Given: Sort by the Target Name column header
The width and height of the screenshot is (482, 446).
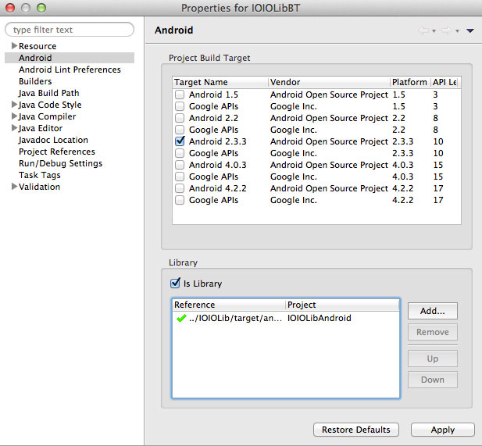Looking at the screenshot, I should coord(220,82).
